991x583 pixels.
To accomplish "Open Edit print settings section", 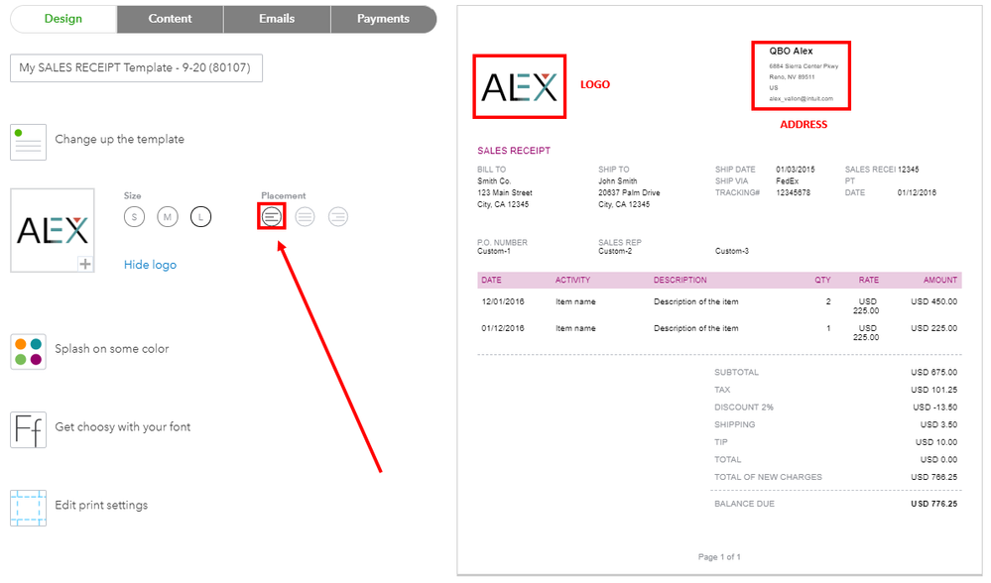I will click(101, 506).
